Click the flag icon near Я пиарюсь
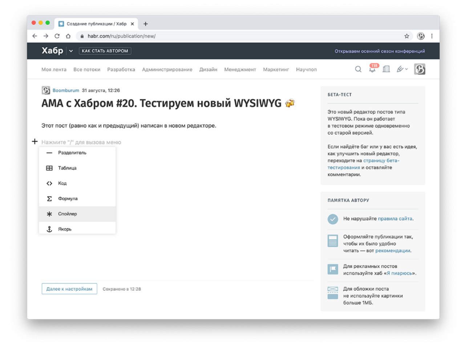465x344 pixels. [333, 269]
